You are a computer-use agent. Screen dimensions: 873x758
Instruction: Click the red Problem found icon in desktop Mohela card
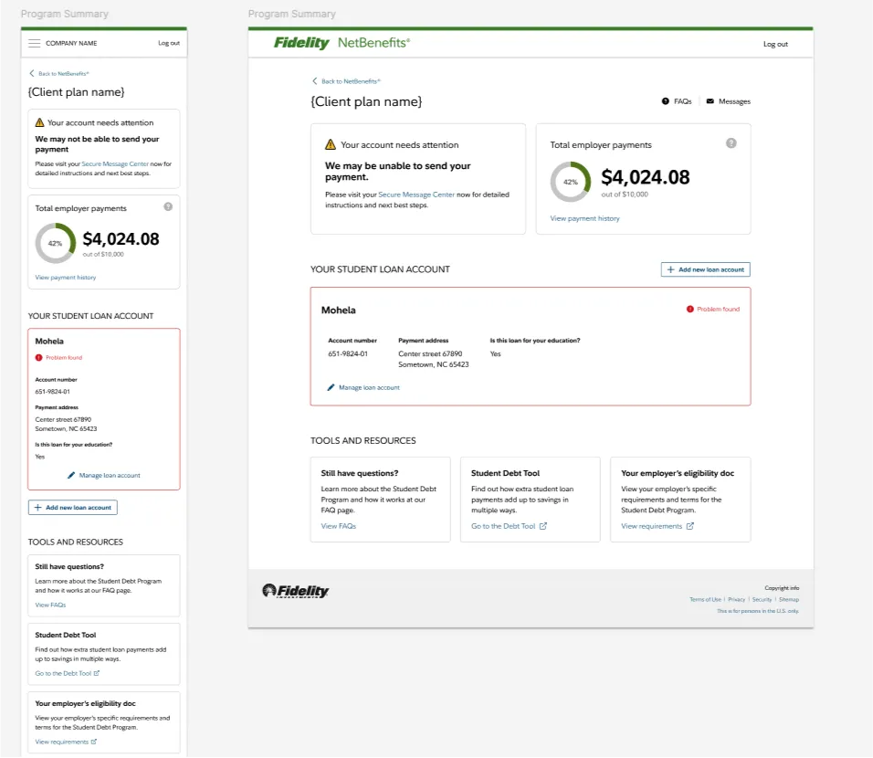[x=689, y=309]
